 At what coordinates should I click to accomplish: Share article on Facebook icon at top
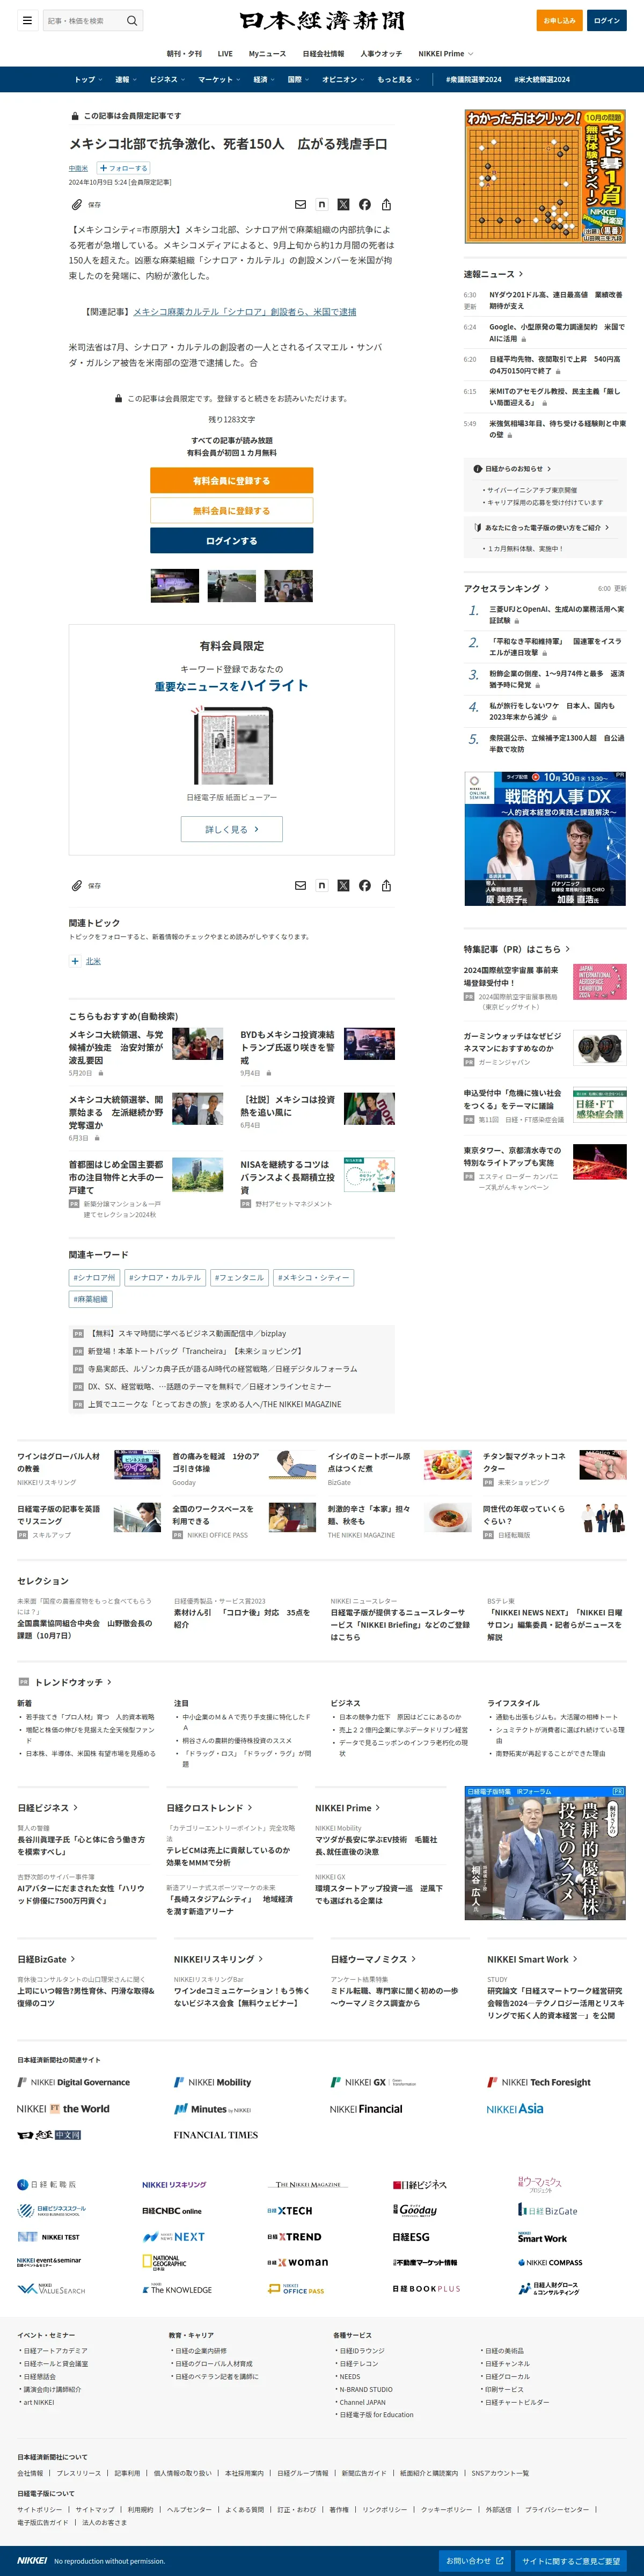click(x=365, y=204)
